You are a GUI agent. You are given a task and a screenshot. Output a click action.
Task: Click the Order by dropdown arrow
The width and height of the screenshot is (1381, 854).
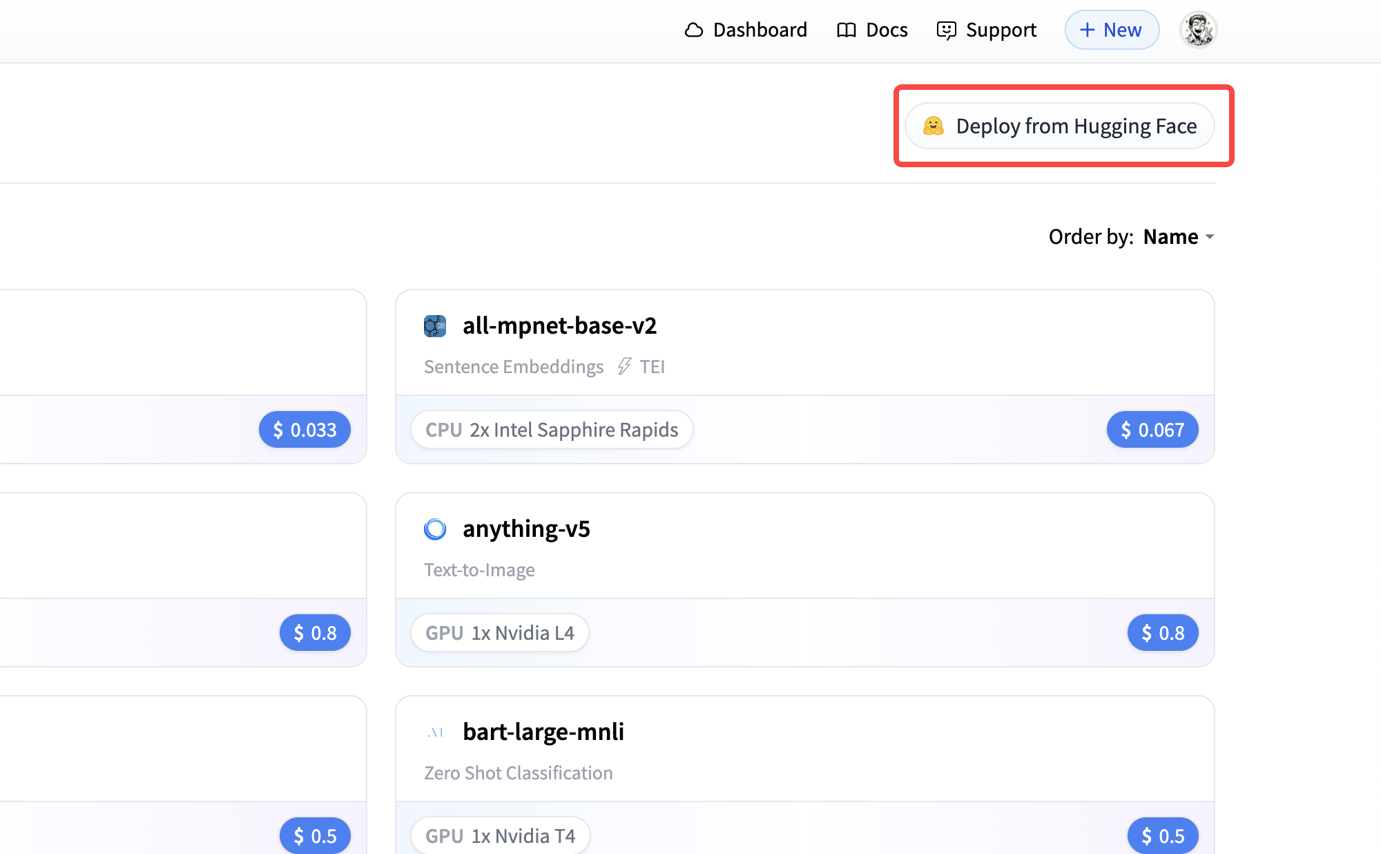pos(1210,237)
